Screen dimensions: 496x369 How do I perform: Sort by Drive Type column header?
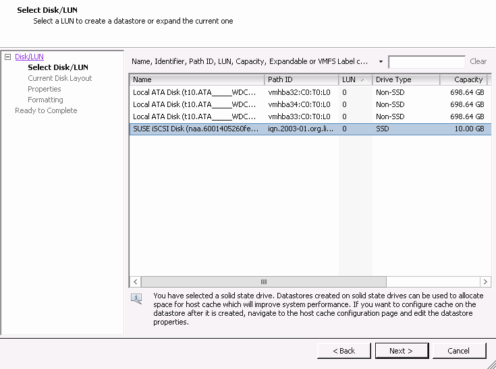[x=406, y=79]
